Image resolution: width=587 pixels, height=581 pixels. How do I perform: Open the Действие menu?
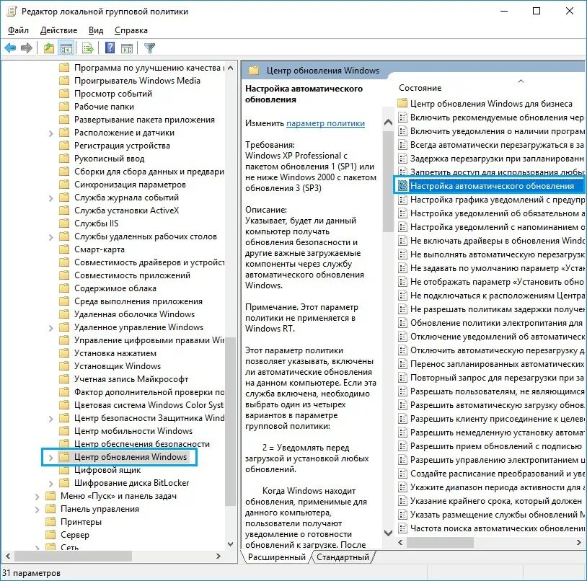click(59, 30)
